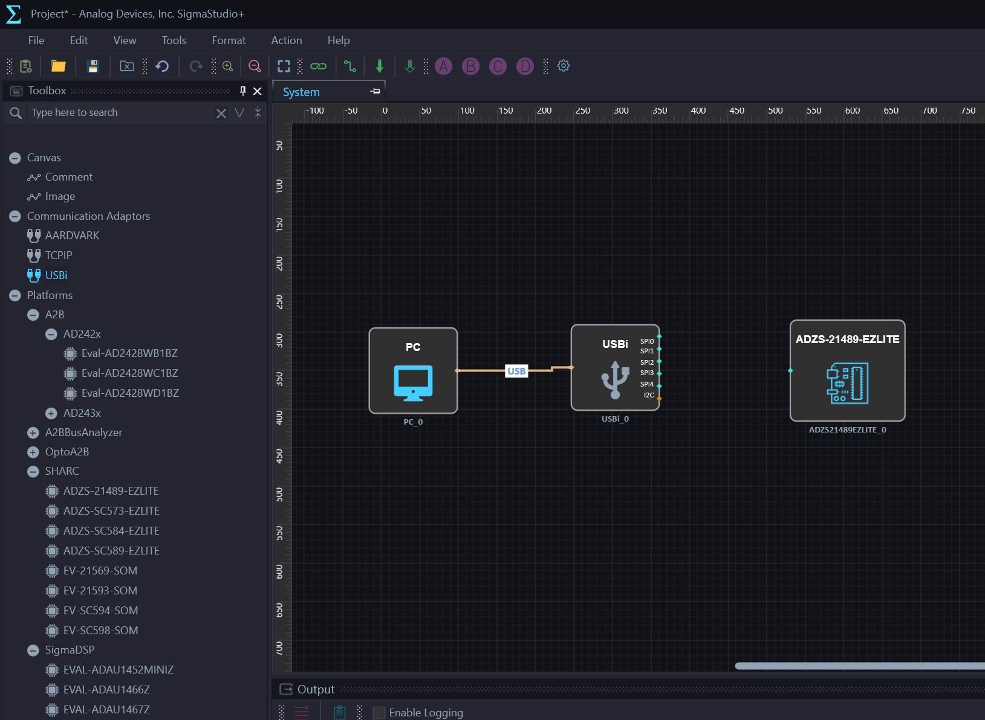The image size is (985, 720).
Task: Open the Action menu
Action: (x=287, y=40)
